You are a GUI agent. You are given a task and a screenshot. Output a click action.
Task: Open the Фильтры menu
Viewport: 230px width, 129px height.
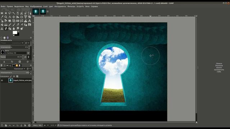click(x=71, y=6)
